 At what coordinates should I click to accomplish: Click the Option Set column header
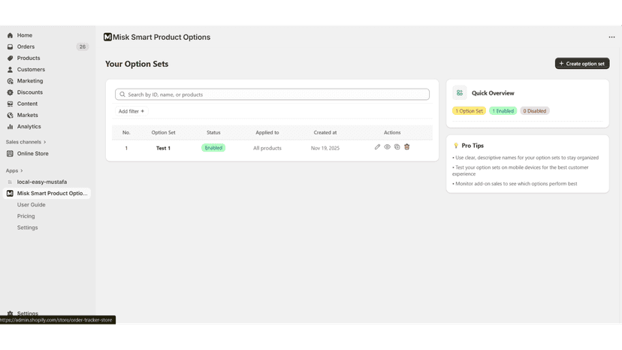163,132
